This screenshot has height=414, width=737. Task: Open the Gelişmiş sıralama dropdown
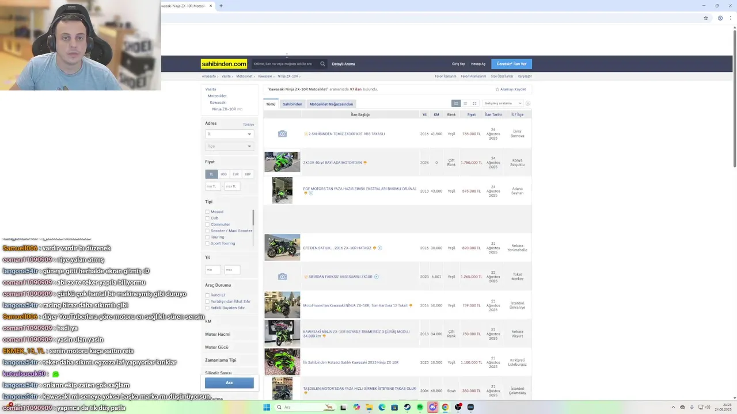503,103
